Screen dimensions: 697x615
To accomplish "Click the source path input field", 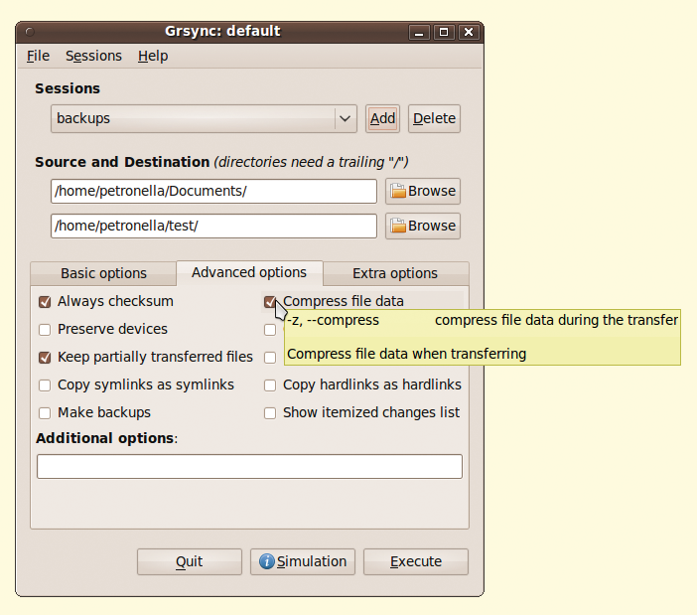I will 213,191.
